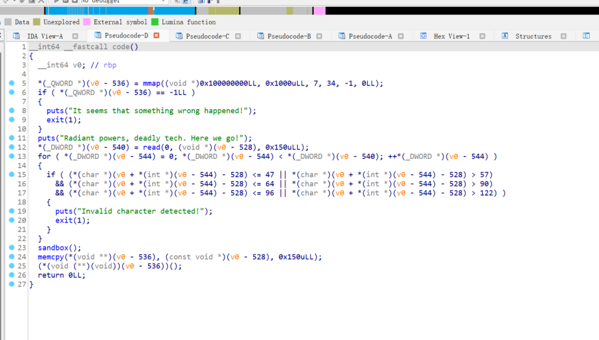Click the sandbox function call in code

51,248
